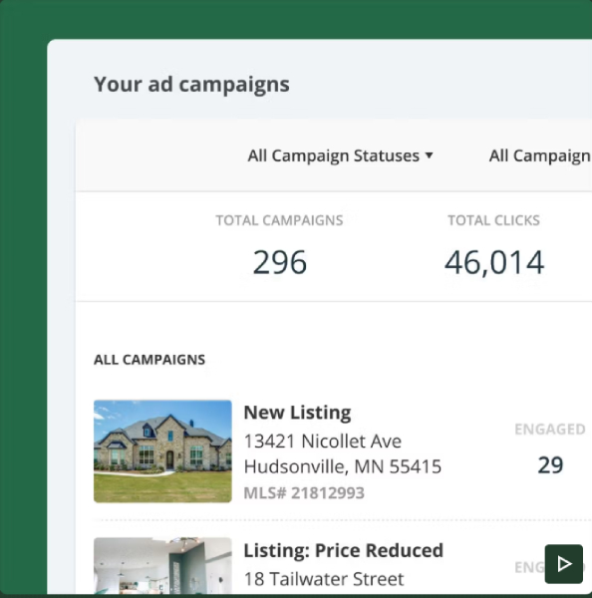Select the New Listing campaign title

tap(297, 413)
